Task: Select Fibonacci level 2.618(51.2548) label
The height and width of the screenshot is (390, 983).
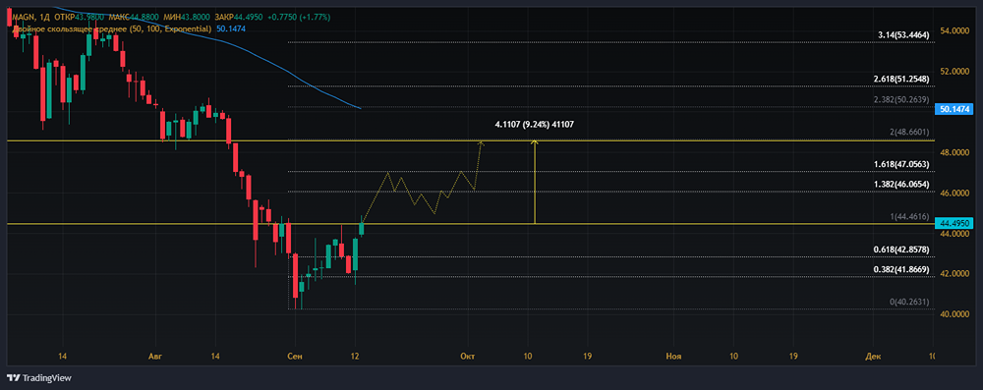Action: pos(900,79)
